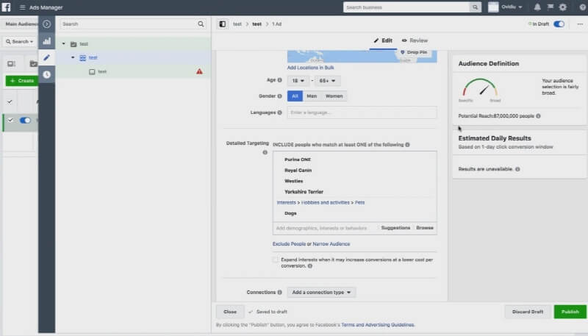588x336 pixels.
Task: Click Discard Draft button
Action: coord(528,312)
